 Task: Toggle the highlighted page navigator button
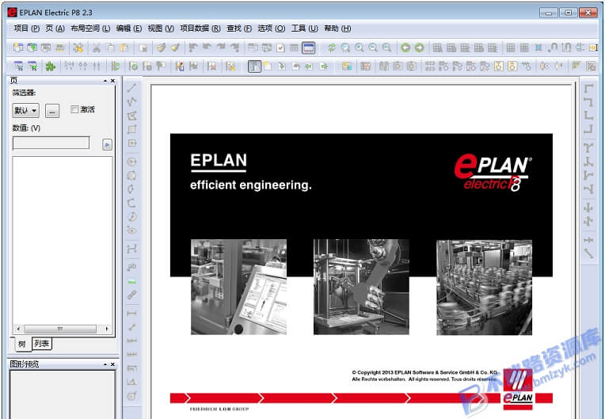click(254, 67)
